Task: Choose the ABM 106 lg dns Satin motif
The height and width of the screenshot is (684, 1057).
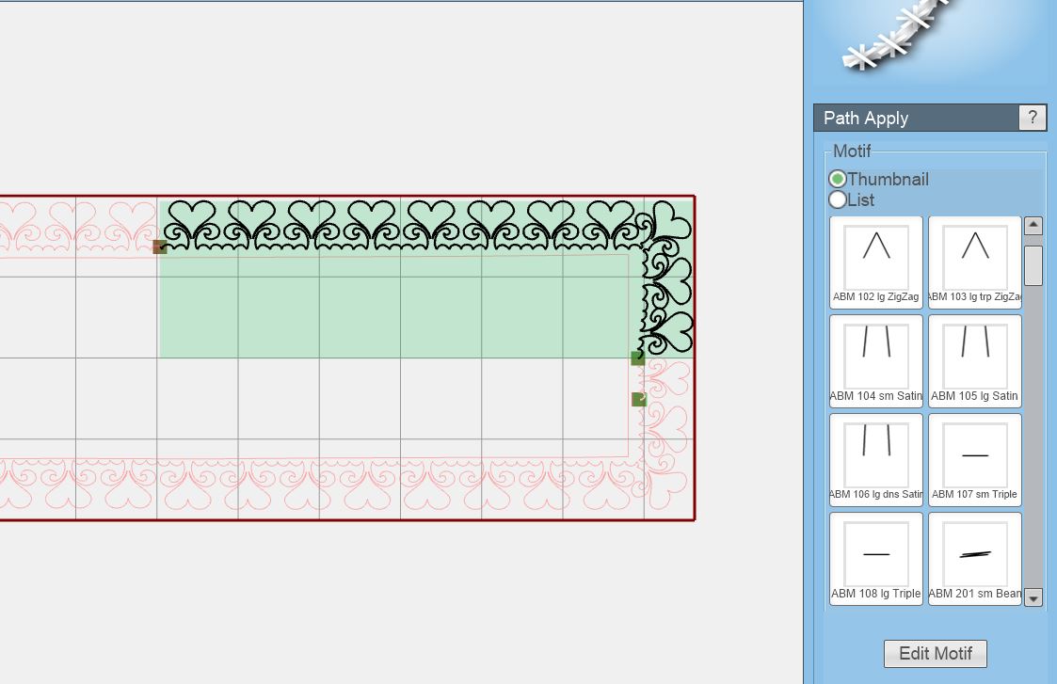Action: tap(876, 459)
